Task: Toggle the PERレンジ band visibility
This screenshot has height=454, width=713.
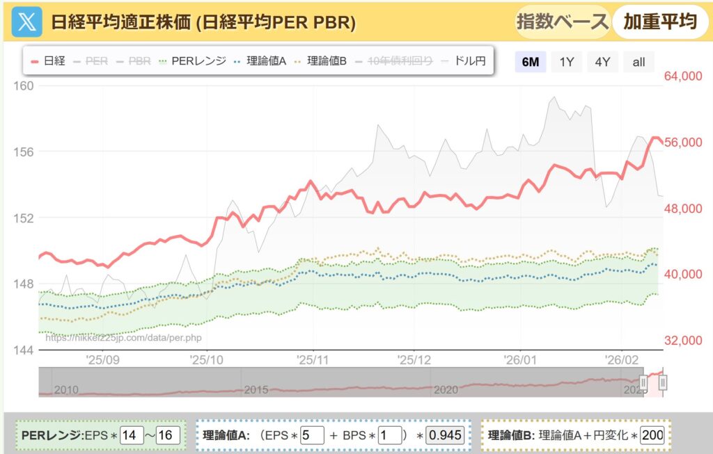Action: (x=198, y=60)
